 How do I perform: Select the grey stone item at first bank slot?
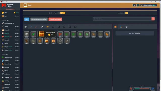pos(26,34)
